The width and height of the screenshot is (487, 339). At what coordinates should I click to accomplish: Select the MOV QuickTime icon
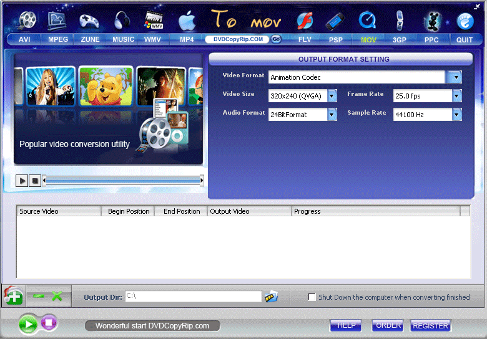tap(367, 21)
